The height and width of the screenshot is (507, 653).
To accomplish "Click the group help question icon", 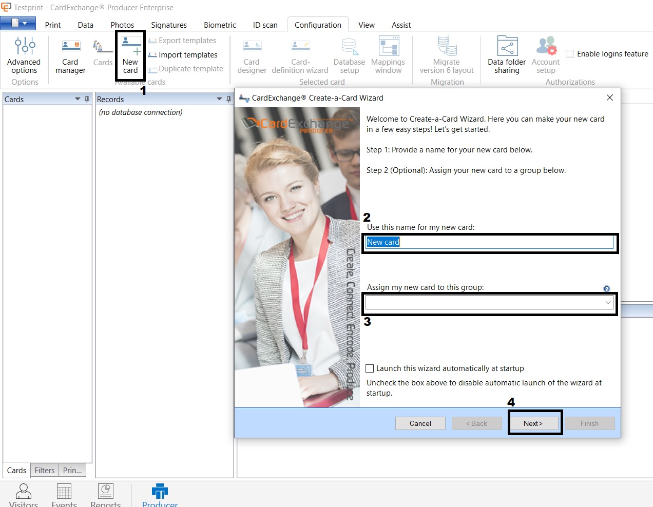I will [607, 288].
